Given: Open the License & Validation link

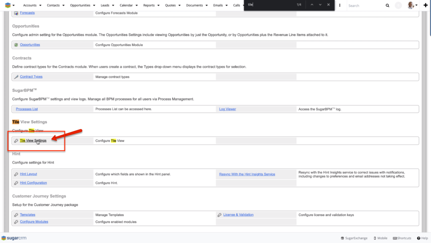Looking at the screenshot, I should 238,215.
